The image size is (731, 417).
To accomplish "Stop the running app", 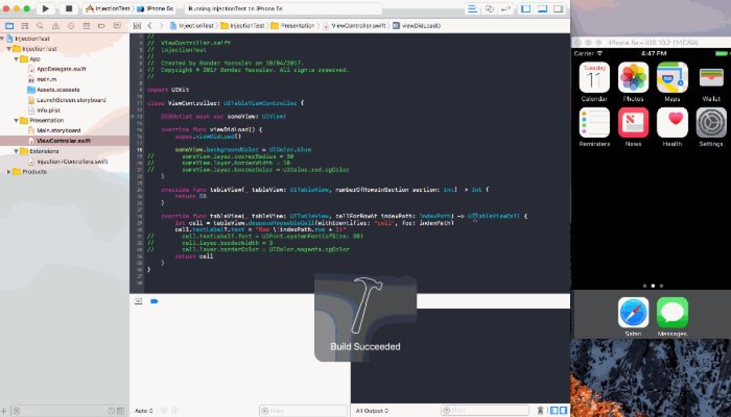I will [68, 9].
